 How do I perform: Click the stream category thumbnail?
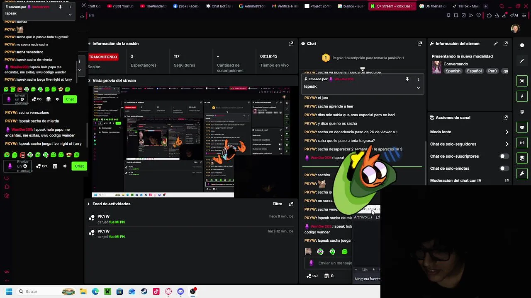[436, 67]
